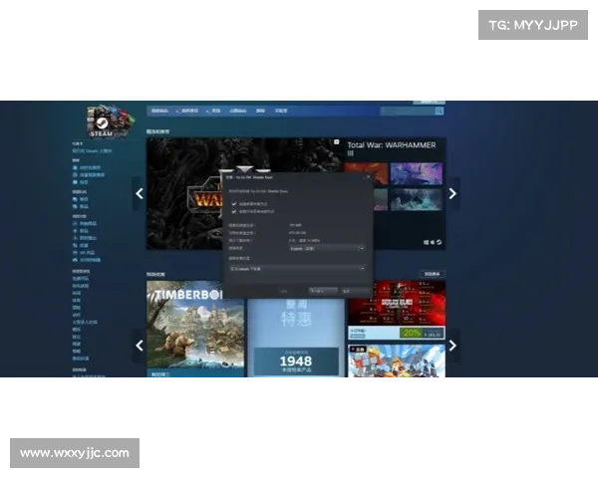Select the orange Warhammer screenshot thumbnail
Viewport: 598px width, 478px height.
coord(366,173)
